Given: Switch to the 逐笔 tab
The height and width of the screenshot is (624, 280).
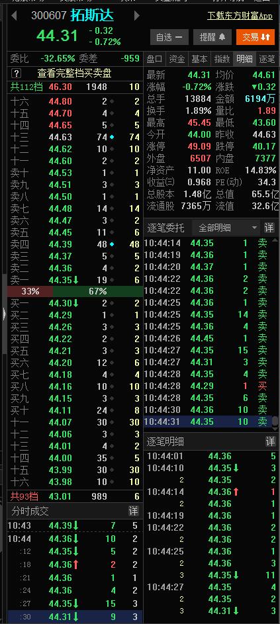Looking at the screenshot, I should 267,60.
